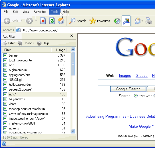
Task: Open the Edit menu
Action: coord(15,12)
